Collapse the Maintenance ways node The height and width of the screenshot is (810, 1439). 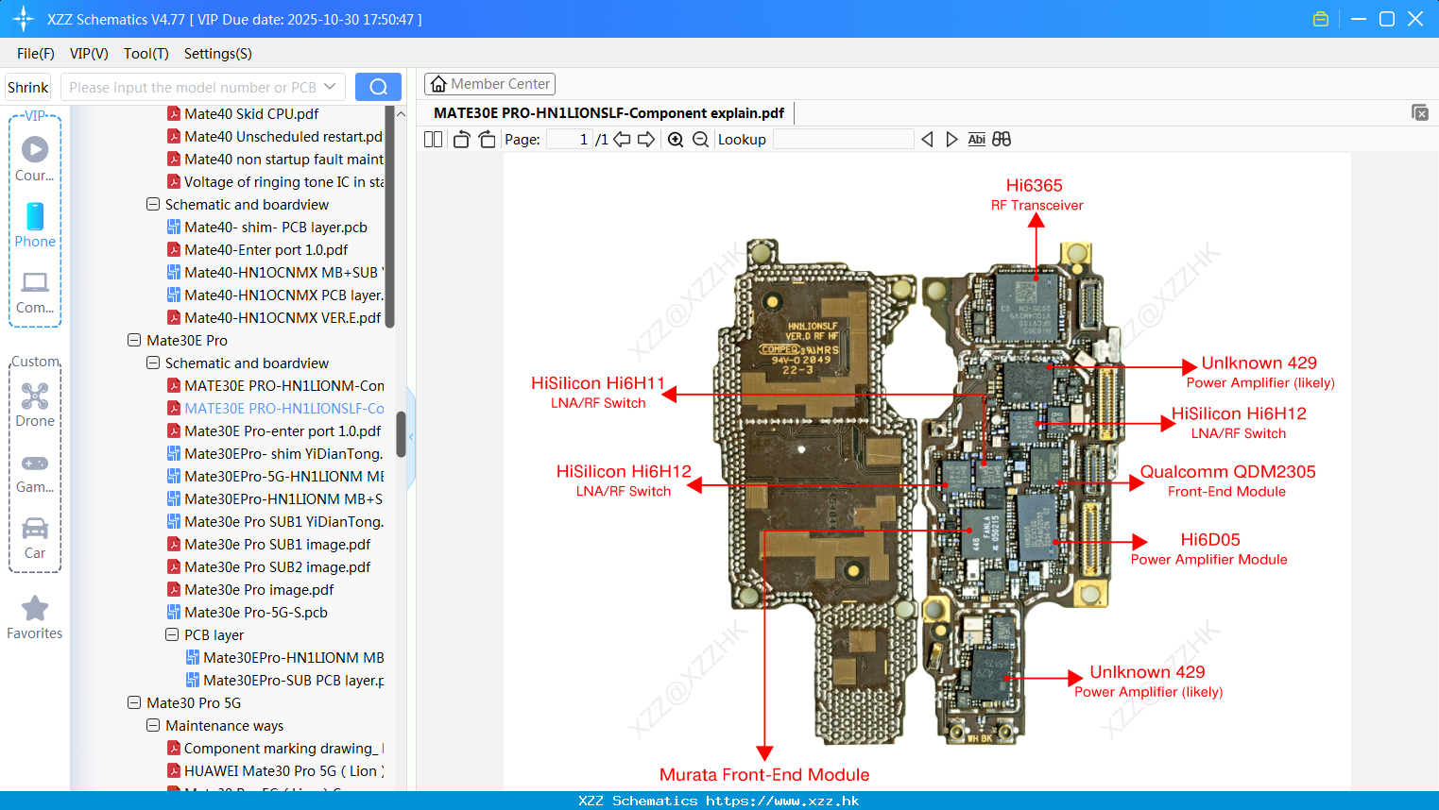(153, 725)
